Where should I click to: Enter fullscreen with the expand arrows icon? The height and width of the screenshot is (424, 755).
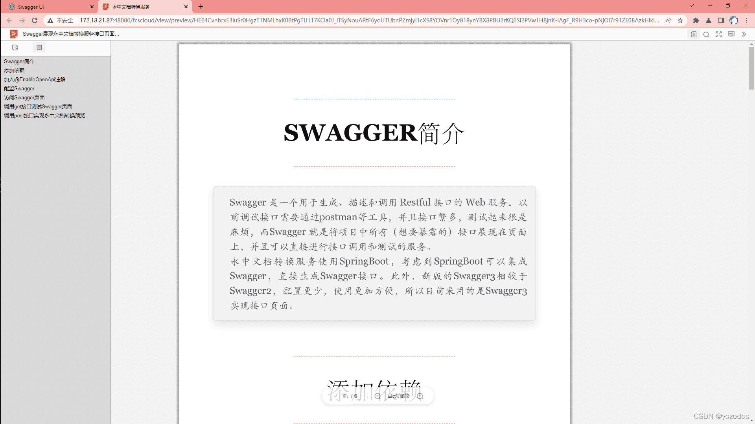(719, 35)
